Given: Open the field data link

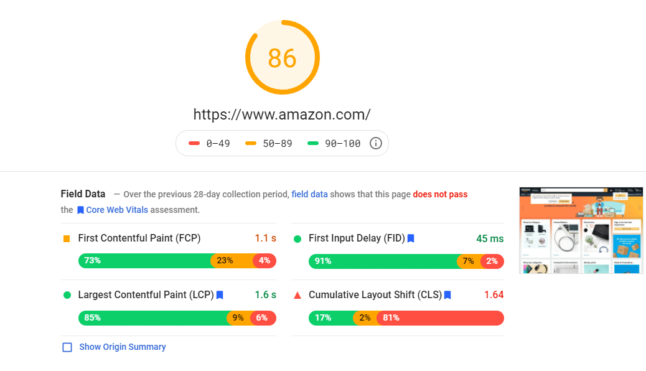Looking at the screenshot, I should (x=309, y=194).
